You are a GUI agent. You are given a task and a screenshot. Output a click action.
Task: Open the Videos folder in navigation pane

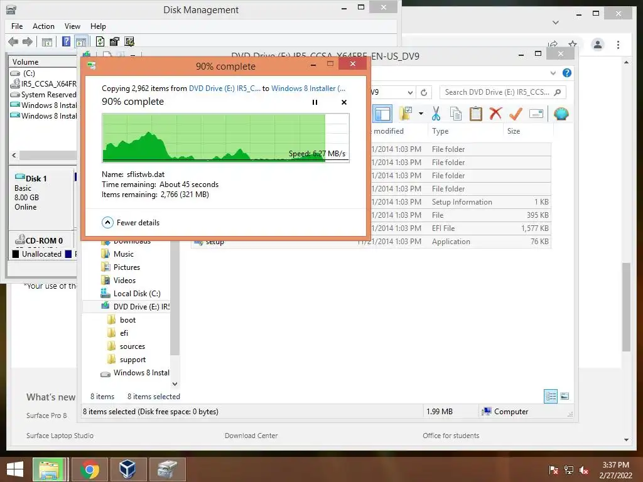124,281
